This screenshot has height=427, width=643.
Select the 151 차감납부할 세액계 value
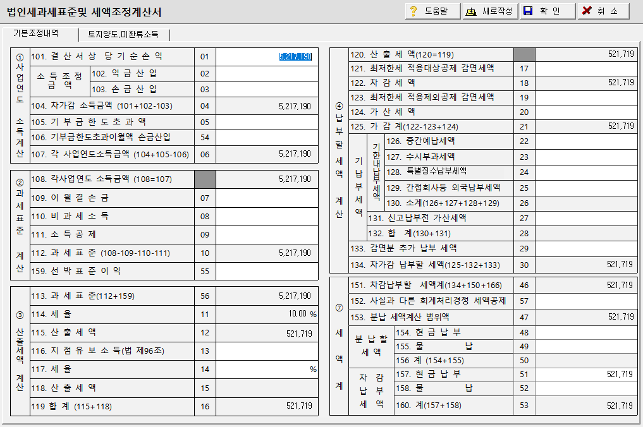point(586,286)
